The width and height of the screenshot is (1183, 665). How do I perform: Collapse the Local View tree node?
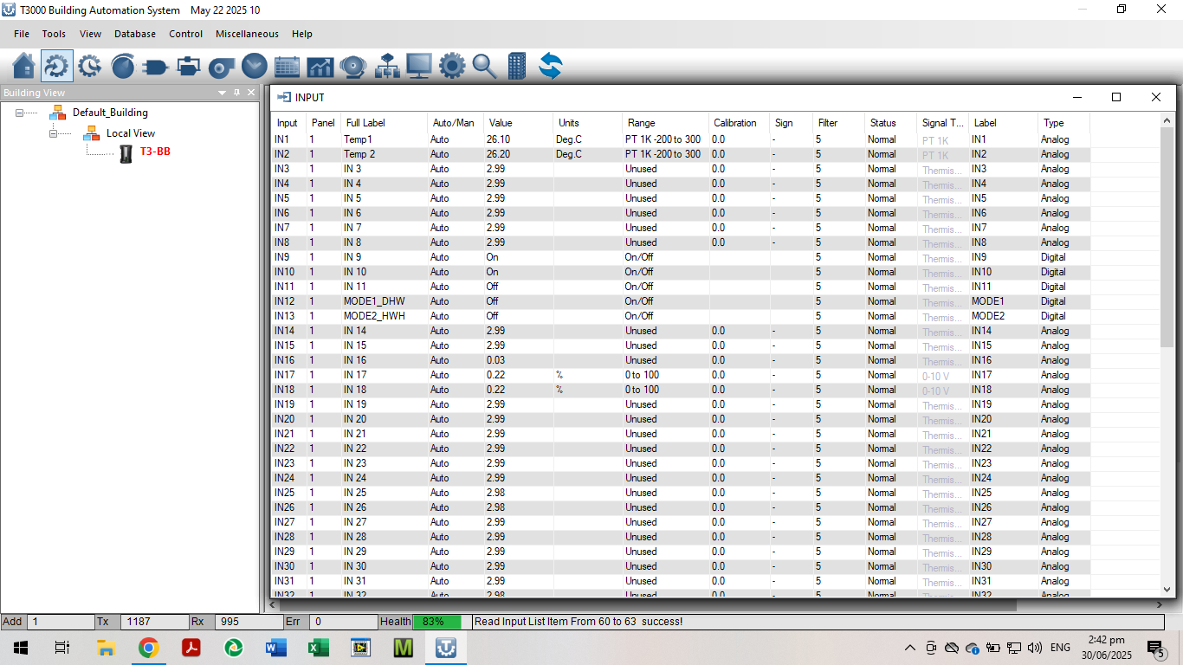tap(54, 133)
